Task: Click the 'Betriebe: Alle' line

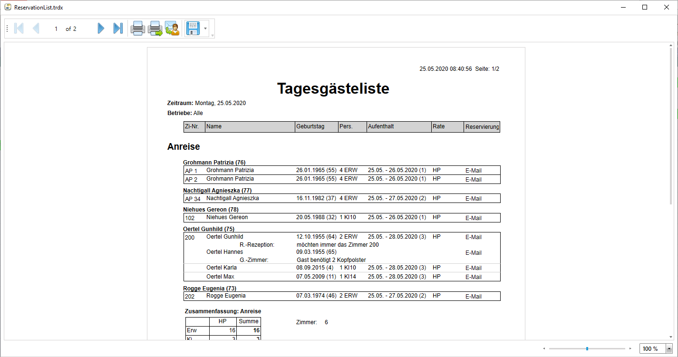Action: [x=185, y=113]
